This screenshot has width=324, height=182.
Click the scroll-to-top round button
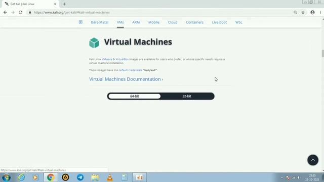pos(313,160)
